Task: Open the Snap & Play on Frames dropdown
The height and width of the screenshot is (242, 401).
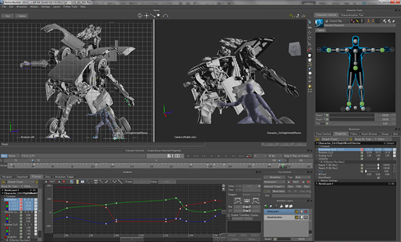Action: (x=298, y=156)
